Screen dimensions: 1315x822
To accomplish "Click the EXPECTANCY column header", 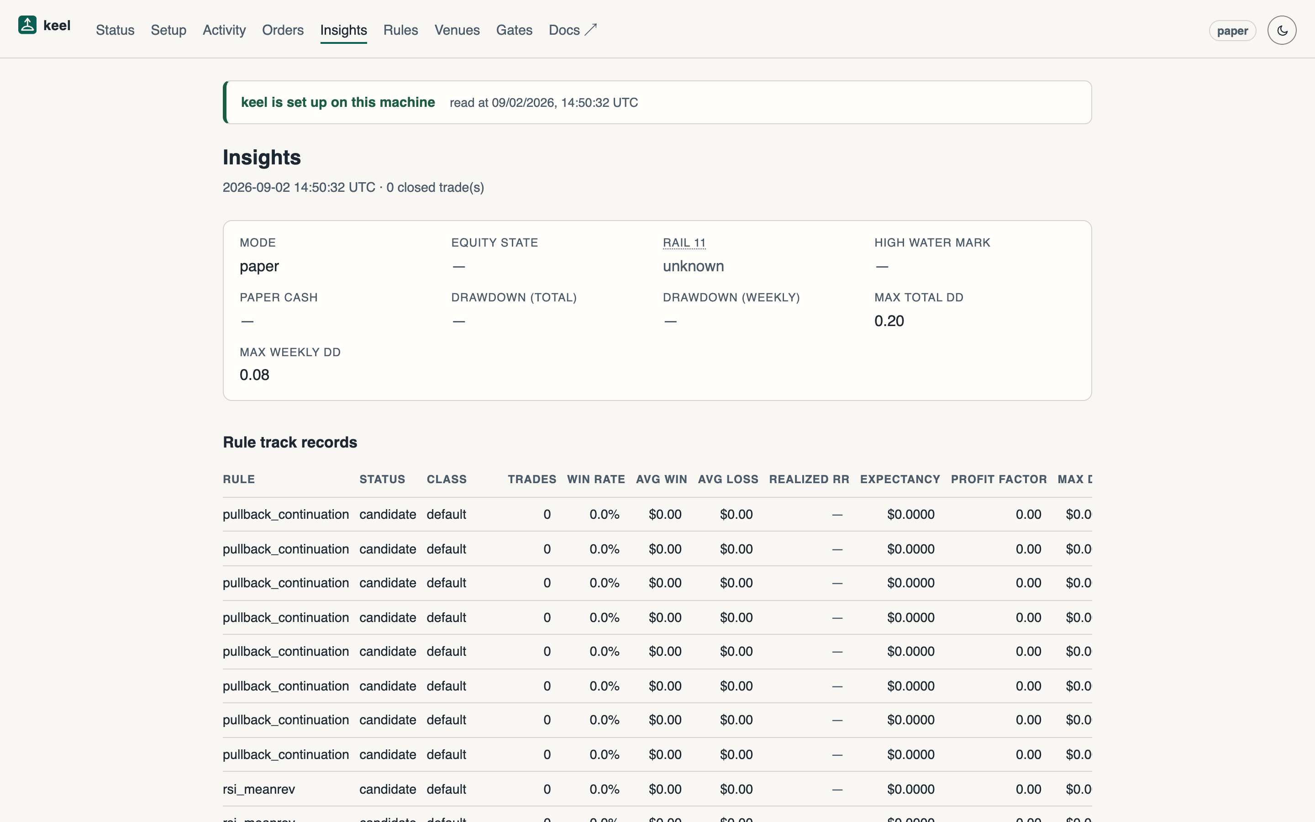I will click(x=900, y=479).
